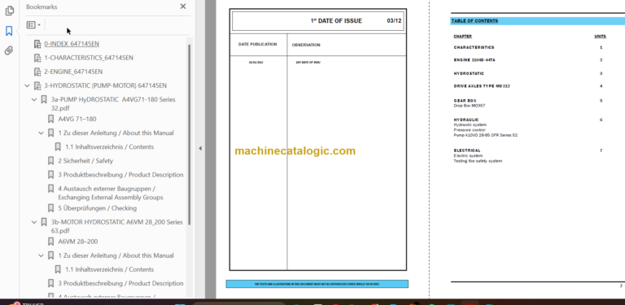Screen dimensions: 625x305
Task: Collapse first '1 Zu dieser Anleitung' bookmark under 3a-PUMP
Action: (42, 133)
